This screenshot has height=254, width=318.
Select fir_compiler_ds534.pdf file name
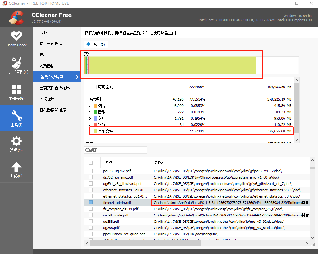tap(121, 209)
